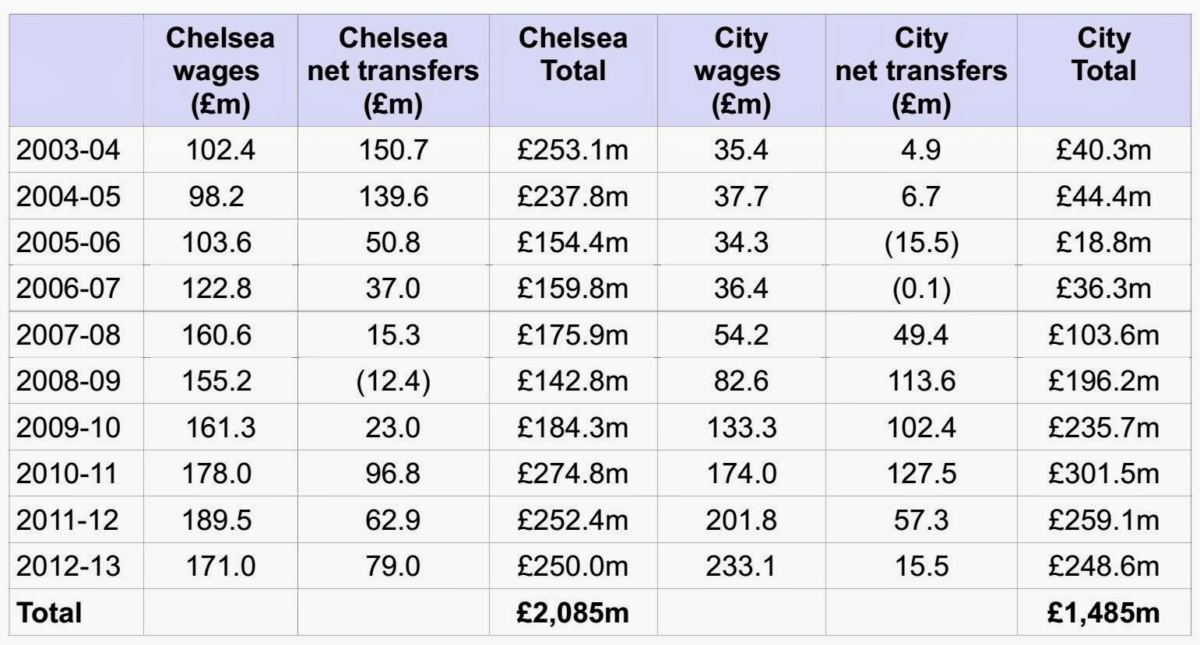Image resolution: width=1200 pixels, height=645 pixels.
Task: Click City net transfers (0.1) cell
Action: pyautogui.click(x=920, y=289)
